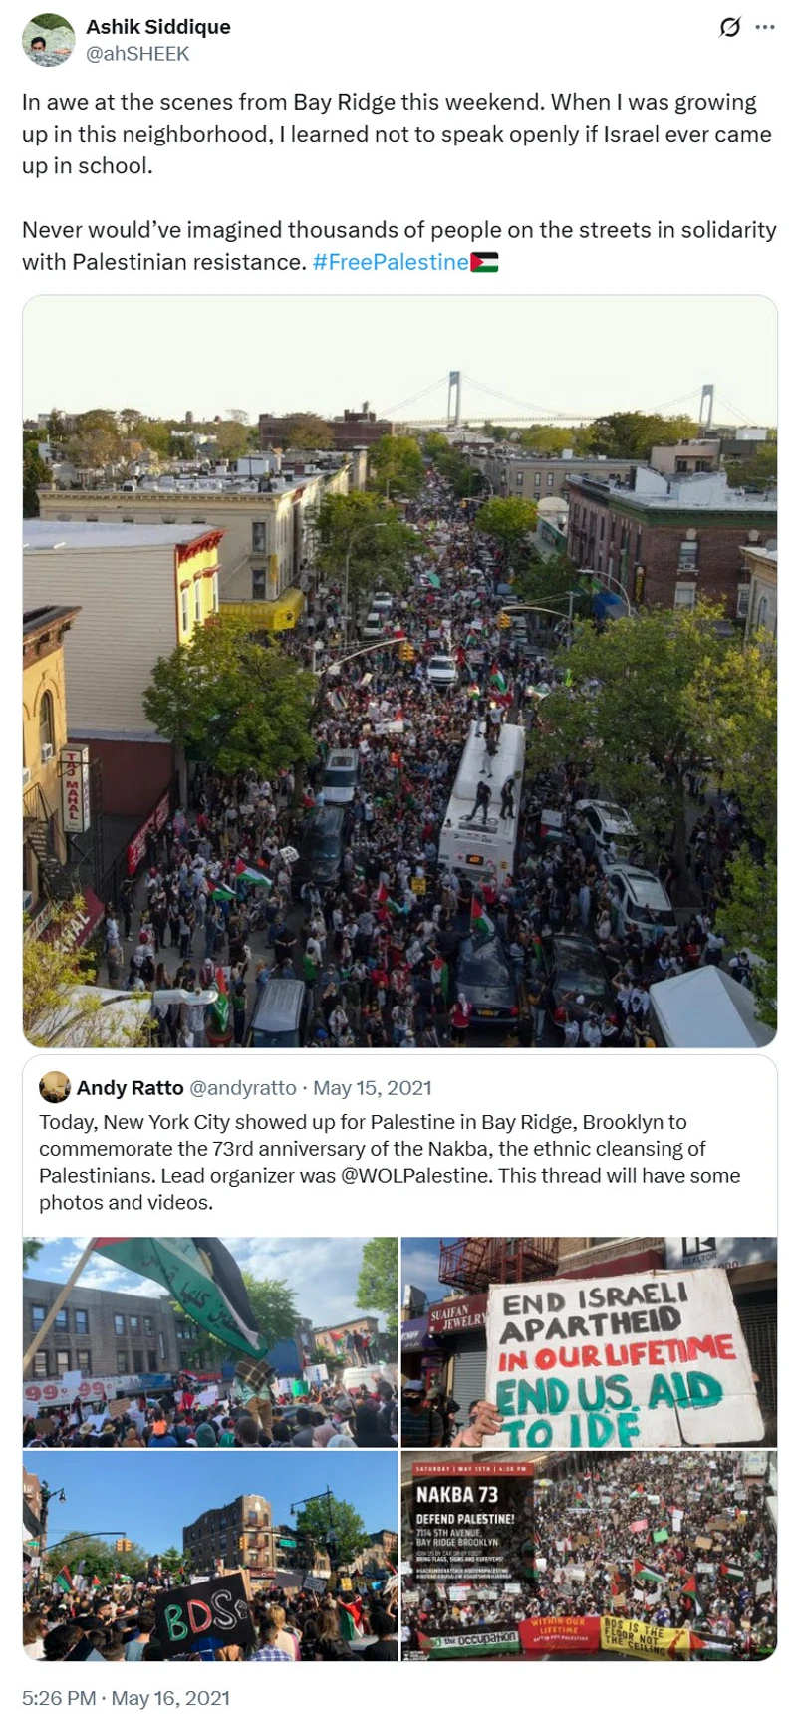797x1726 pixels.
Task: Open the @andyratto handle in quote
Action: [242, 1087]
